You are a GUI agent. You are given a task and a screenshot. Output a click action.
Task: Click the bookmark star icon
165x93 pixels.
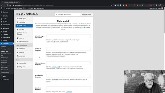coord(112,5)
